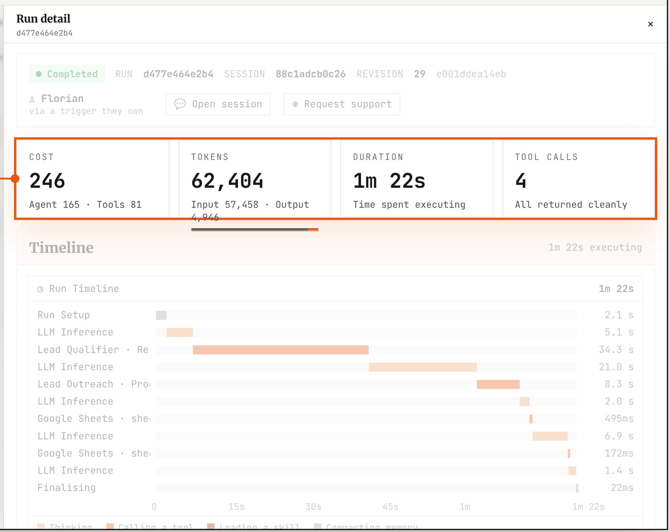Click Agent 165 · Tools 81 cost breakdown
The image size is (670, 532).
coord(85,205)
